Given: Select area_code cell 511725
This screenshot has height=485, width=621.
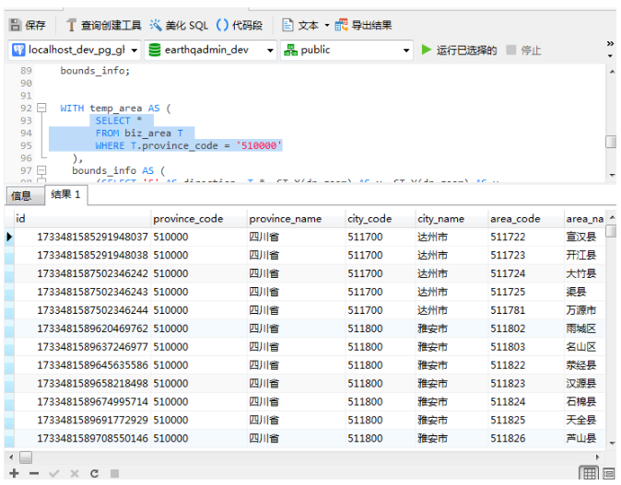Looking at the screenshot, I should 526,292.
